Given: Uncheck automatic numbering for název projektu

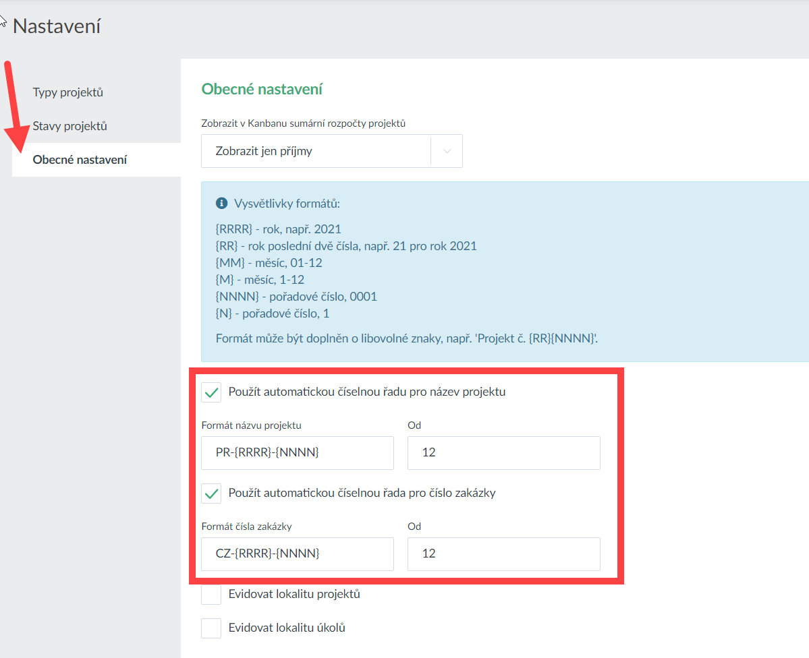Looking at the screenshot, I should click(x=212, y=392).
